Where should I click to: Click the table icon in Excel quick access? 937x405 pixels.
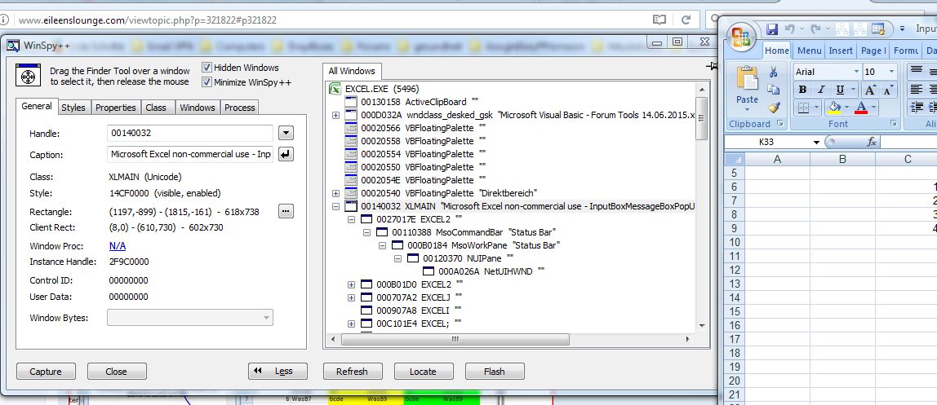[878, 29]
